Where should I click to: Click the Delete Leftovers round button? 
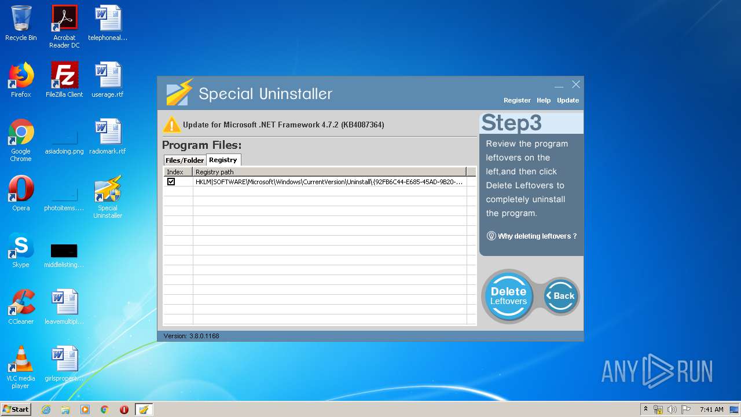[x=508, y=296]
